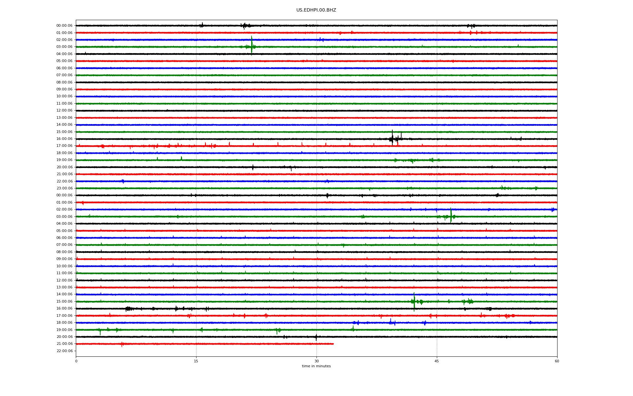Click the x-axis tick label 0
The width and height of the screenshot is (633, 396).
tap(76, 361)
